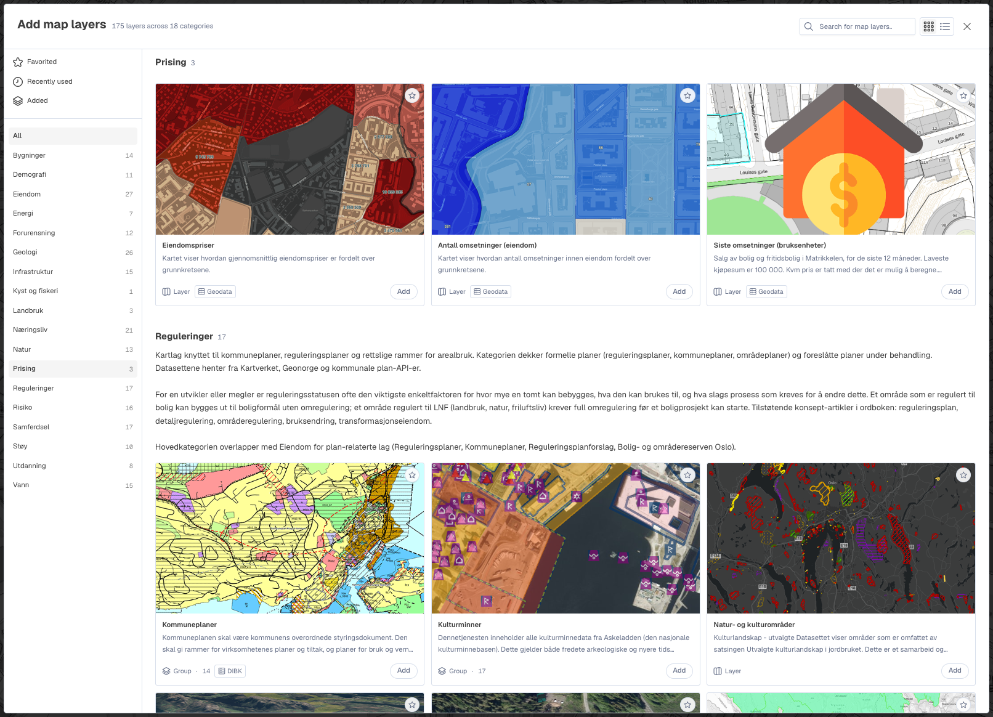Click the Kulturminner card title
Image resolution: width=993 pixels, height=717 pixels.
click(460, 625)
